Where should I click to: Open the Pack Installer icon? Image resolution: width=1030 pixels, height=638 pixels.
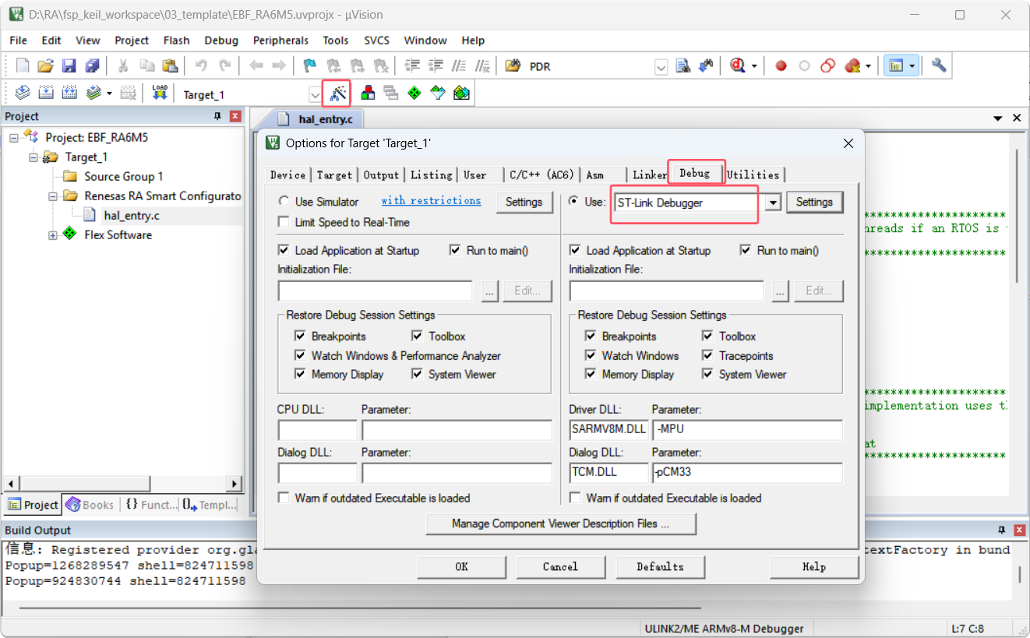[x=461, y=93]
